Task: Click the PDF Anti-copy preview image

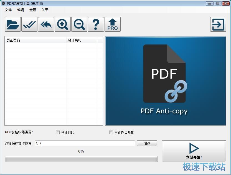Action: click(x=166, y=81)
